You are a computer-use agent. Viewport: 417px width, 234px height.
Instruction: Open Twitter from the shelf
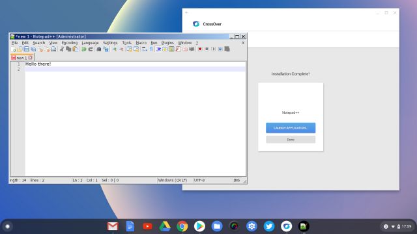tap(269, 226)
